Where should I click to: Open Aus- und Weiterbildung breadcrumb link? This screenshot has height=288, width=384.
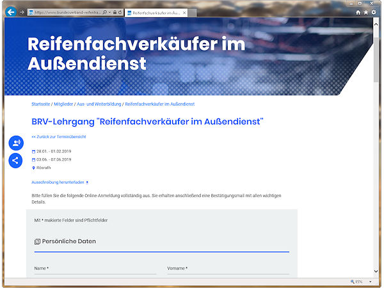coord(99,104)
